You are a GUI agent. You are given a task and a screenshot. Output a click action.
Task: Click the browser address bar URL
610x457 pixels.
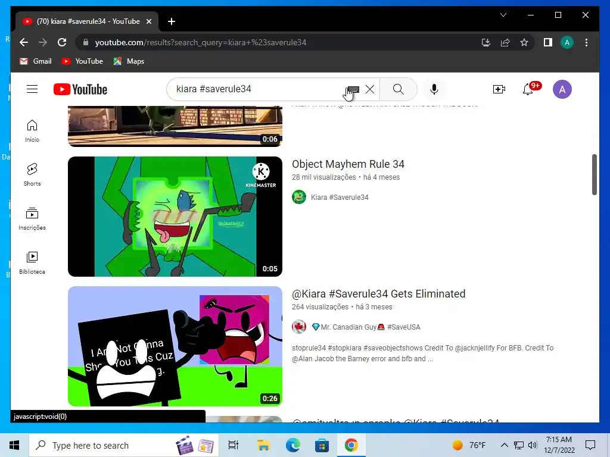click(200, 42)
